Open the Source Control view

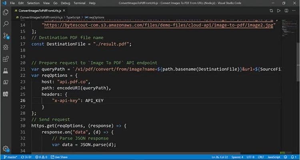tap(6, 36)
